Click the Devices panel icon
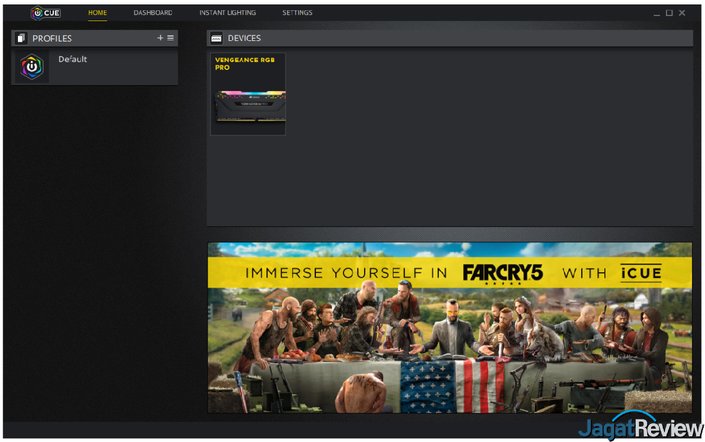705x442 pixels. click(216, 38)
